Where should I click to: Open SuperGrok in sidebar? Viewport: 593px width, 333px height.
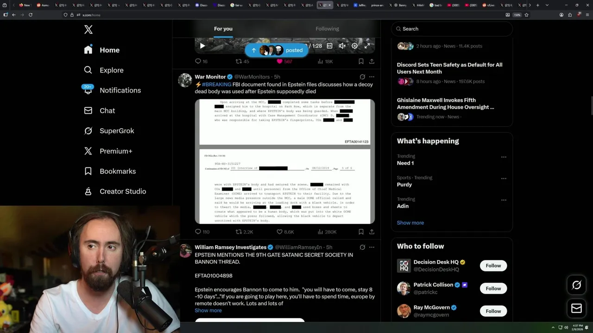click(x=109, y=131)
